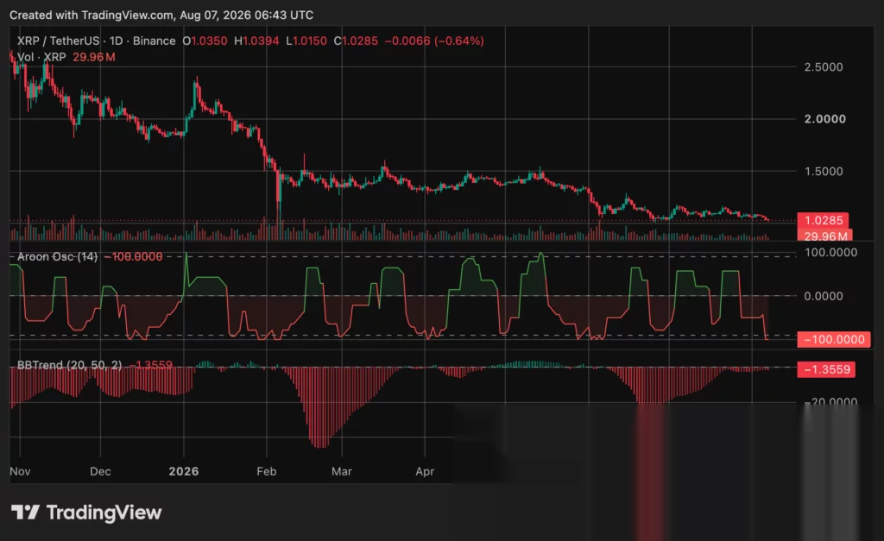Click the 2.5000 price axis label
884x541 pixels.
(823, 67)
